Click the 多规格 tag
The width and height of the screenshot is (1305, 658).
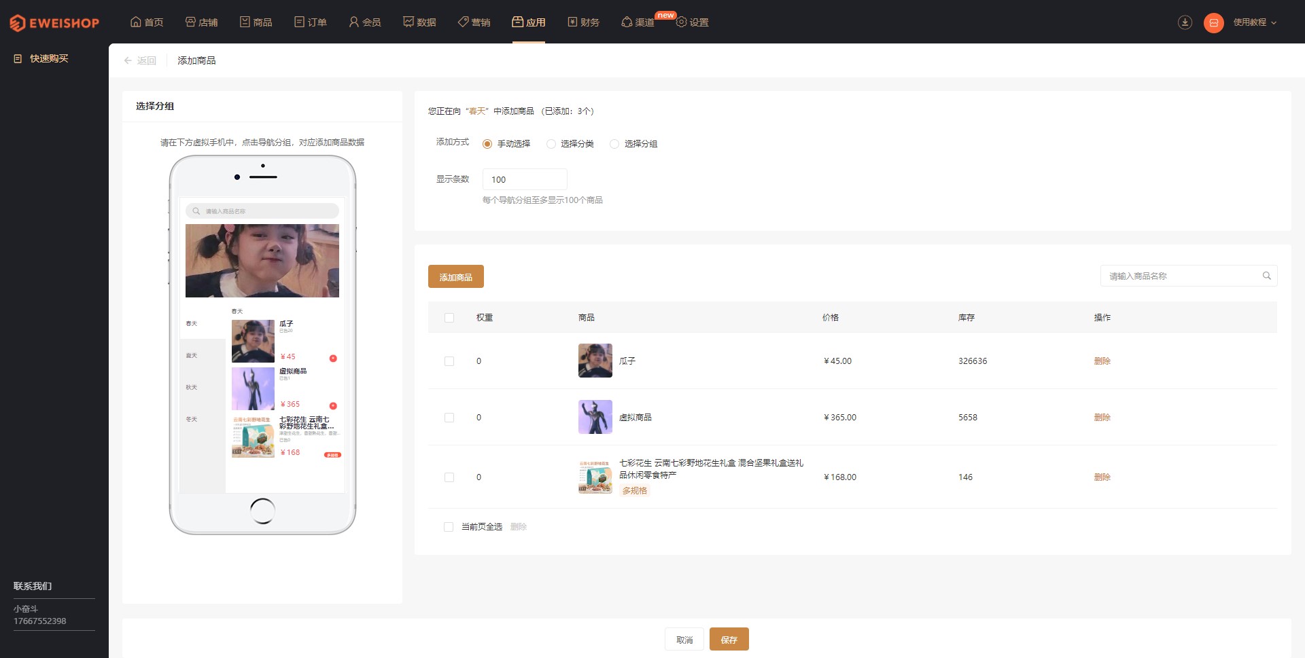tap(635, 491)
